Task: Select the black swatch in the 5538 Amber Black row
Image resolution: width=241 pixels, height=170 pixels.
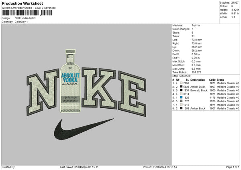Action: click(182, 87)
